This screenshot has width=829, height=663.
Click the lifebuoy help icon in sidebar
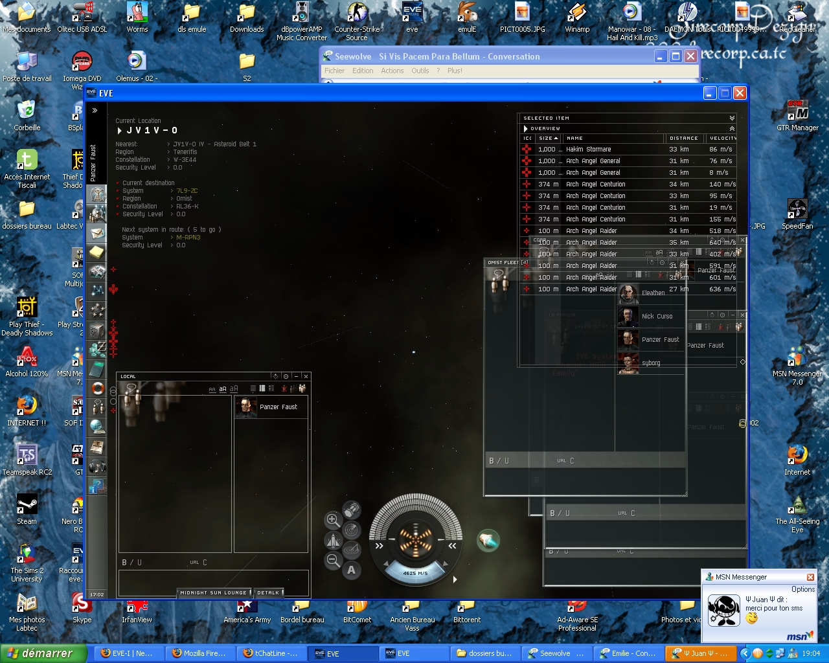click(x=98, y=388)
